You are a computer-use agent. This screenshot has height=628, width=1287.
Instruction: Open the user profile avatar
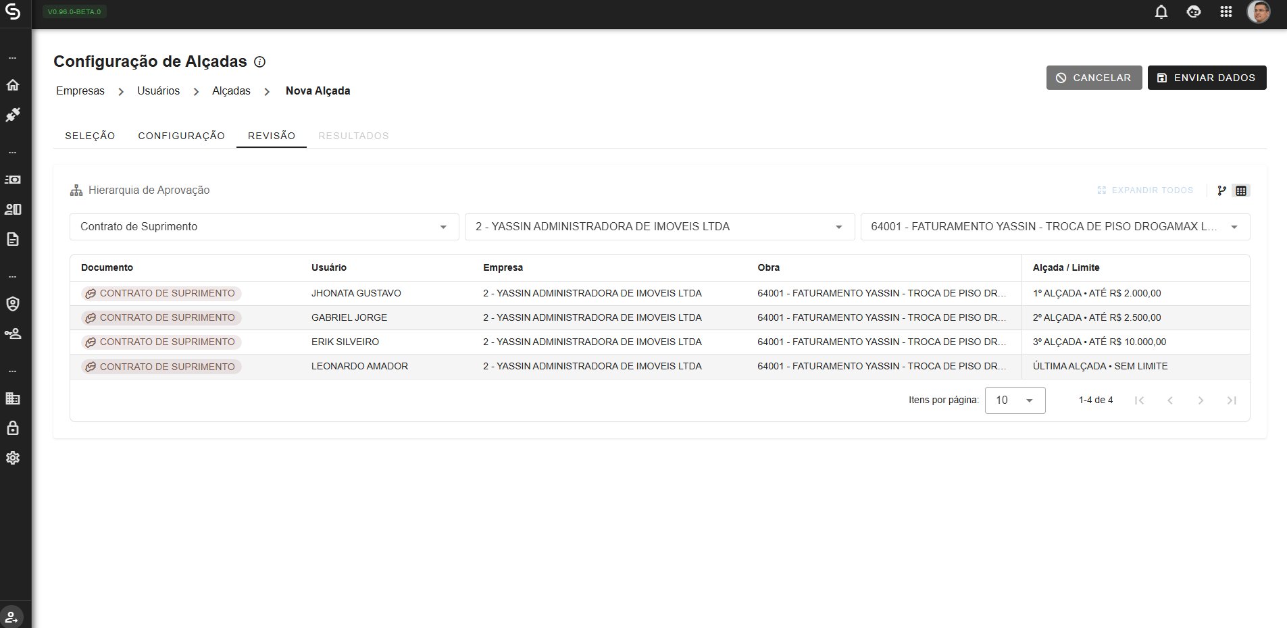(x=1259, y=12)
